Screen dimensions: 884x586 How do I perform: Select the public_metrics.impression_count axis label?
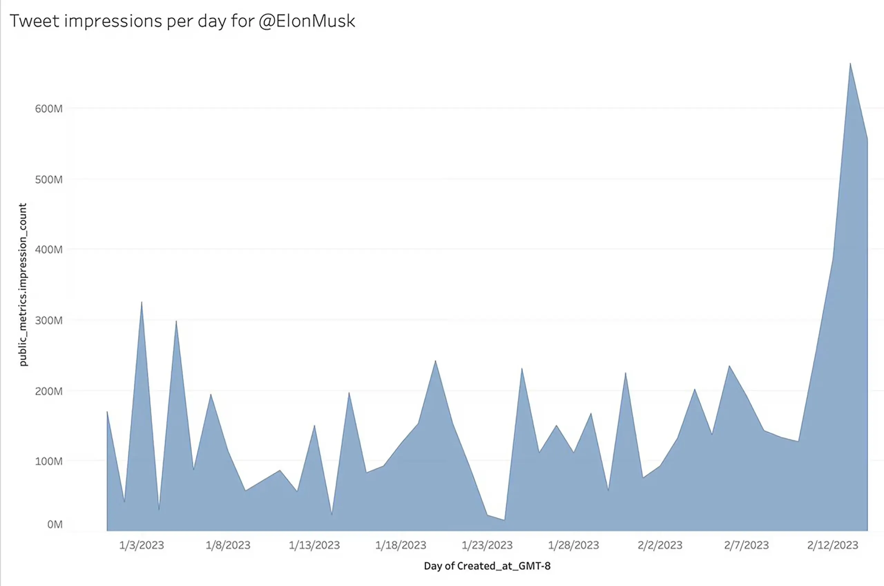click(x=23, y=284)
